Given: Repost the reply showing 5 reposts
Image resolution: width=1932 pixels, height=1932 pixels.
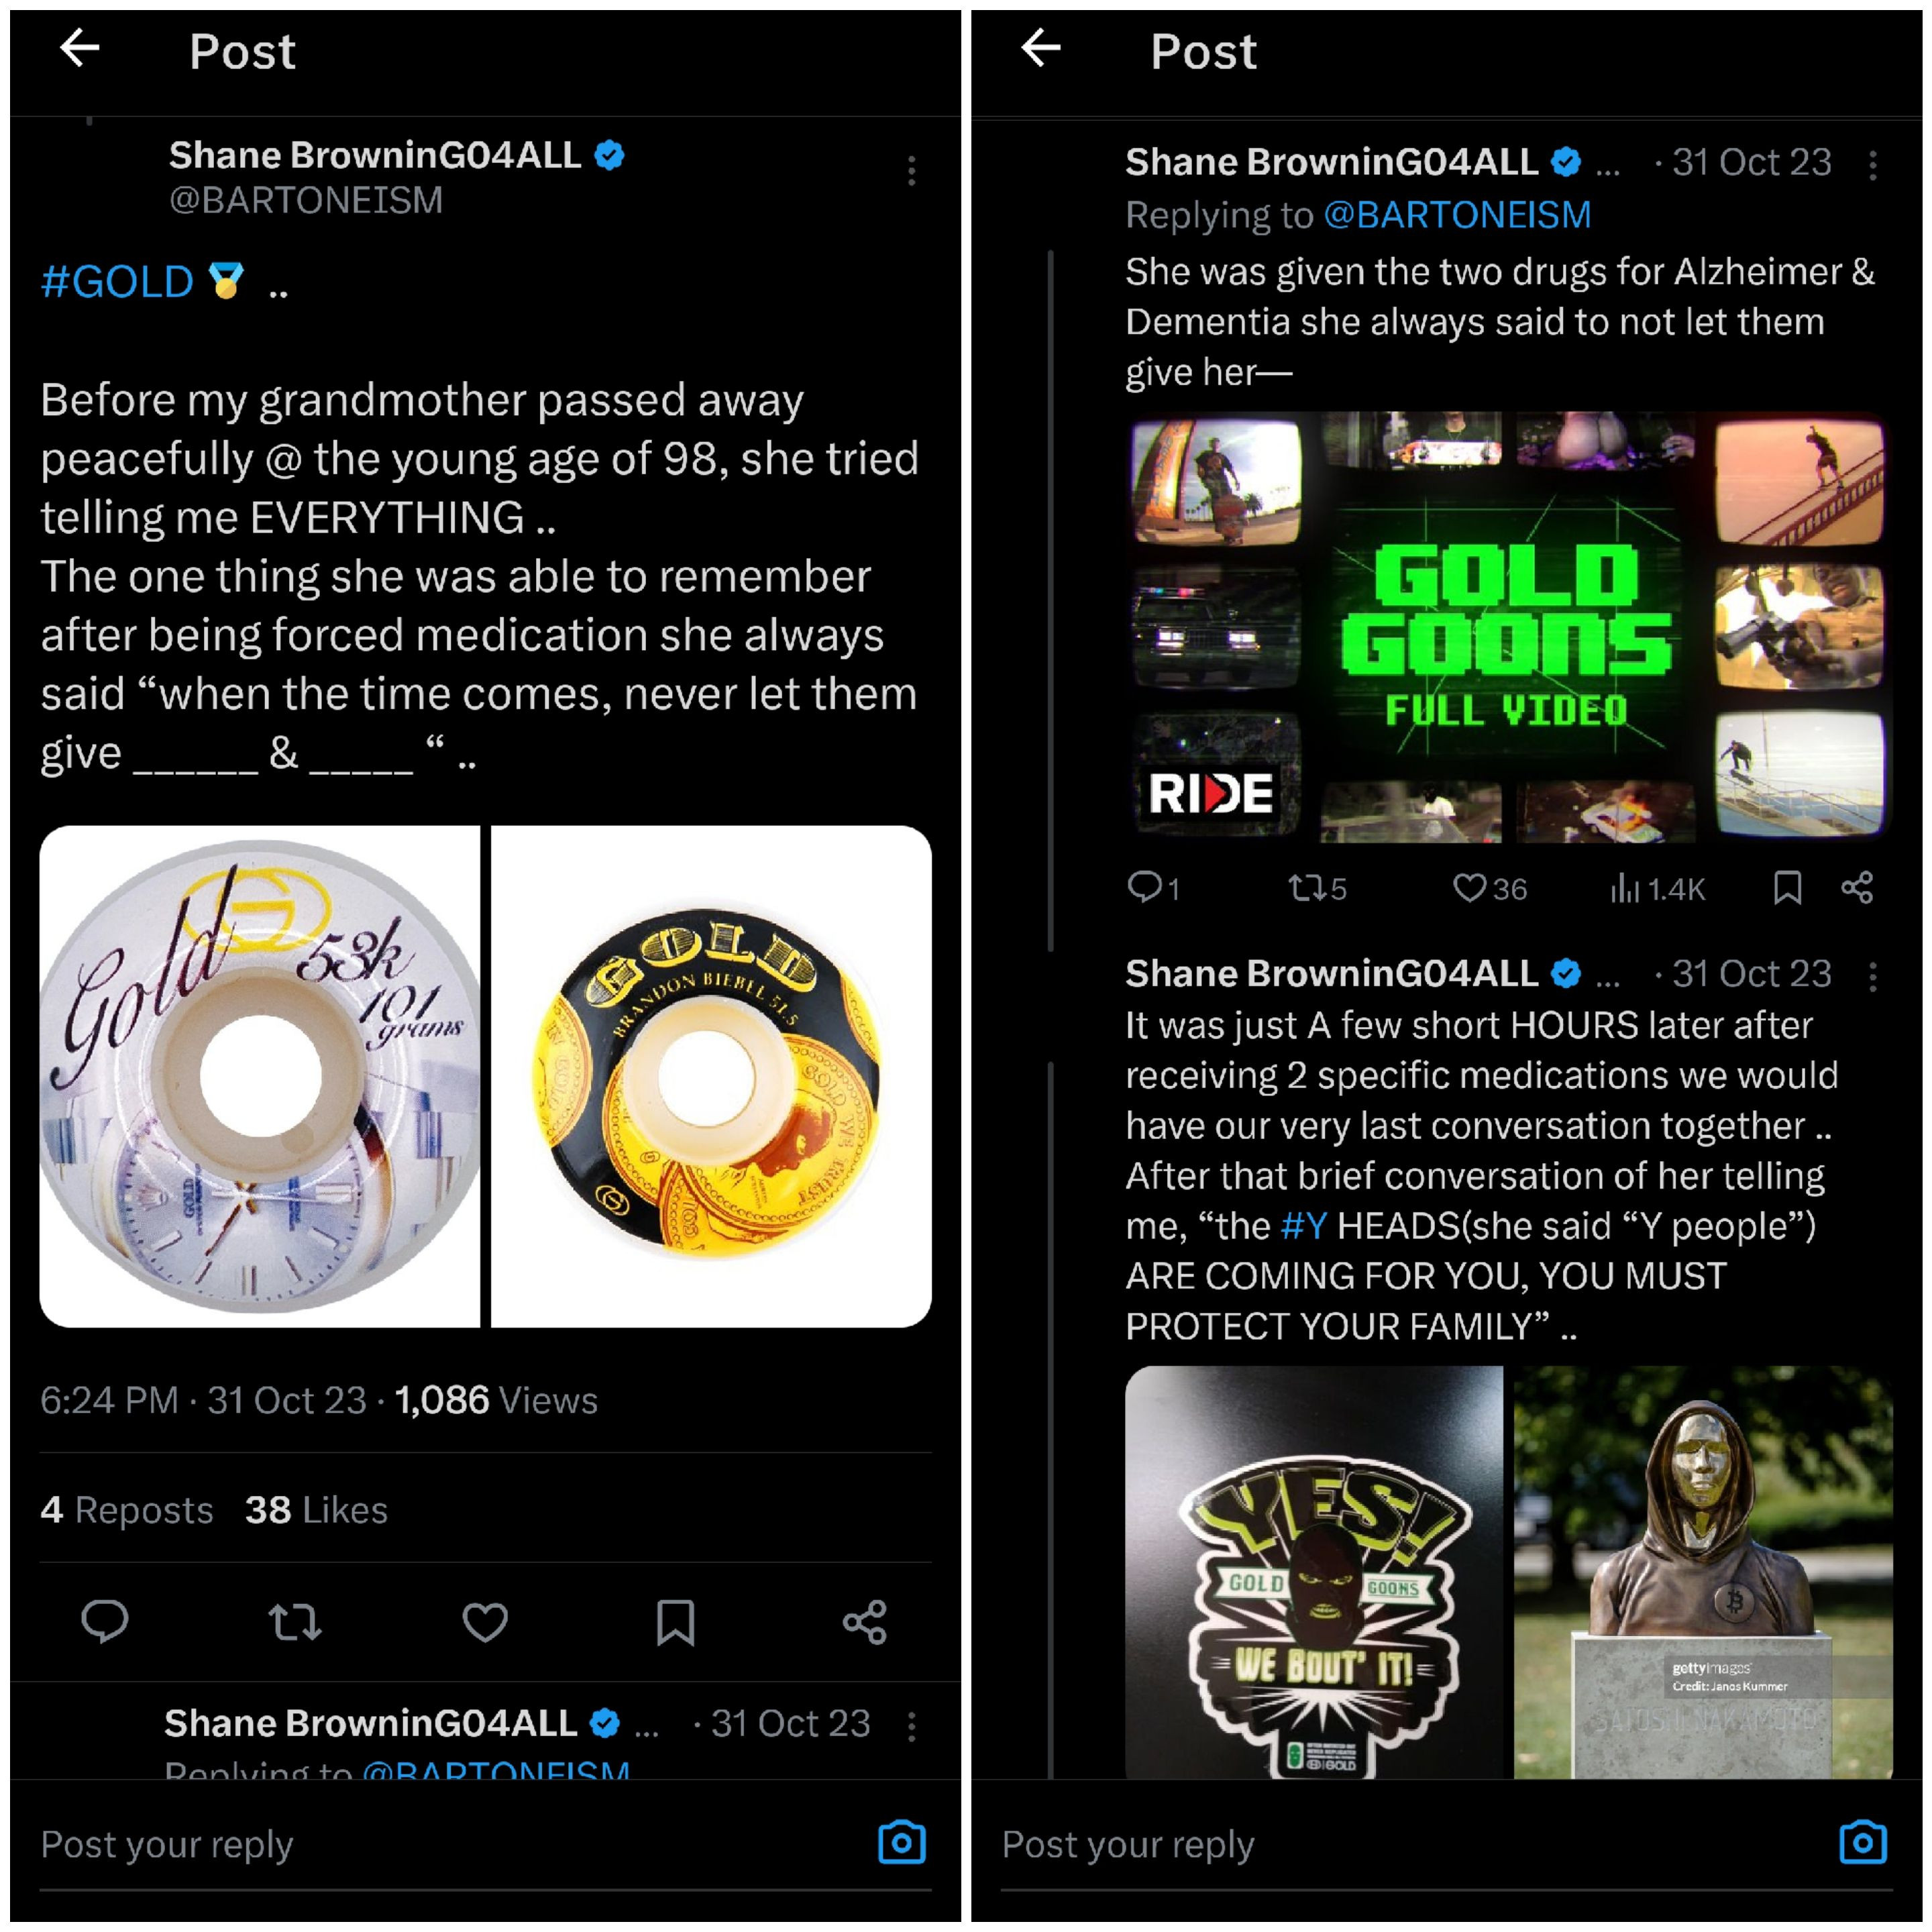Looking at the screenshot, I should pos(1317,888).
